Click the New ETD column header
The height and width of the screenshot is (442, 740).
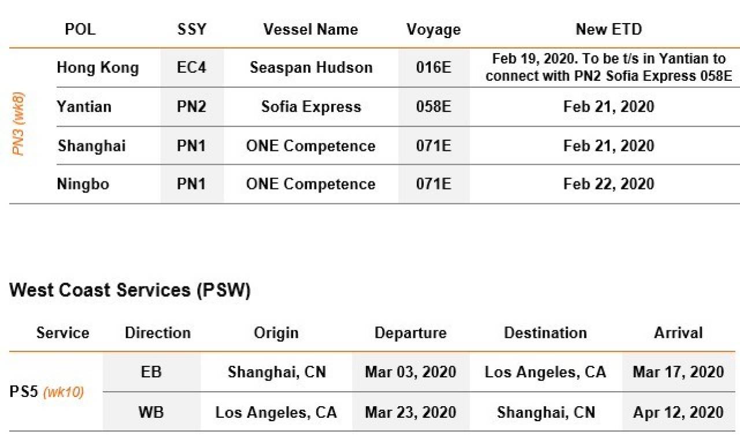point(609,29)
